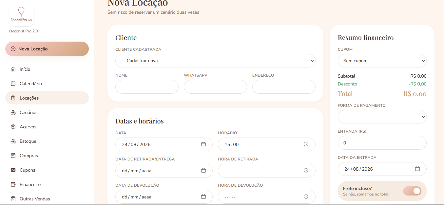Click the Subtotal R$ 0,00 value

pyautogui.click(x=418, y=76)
